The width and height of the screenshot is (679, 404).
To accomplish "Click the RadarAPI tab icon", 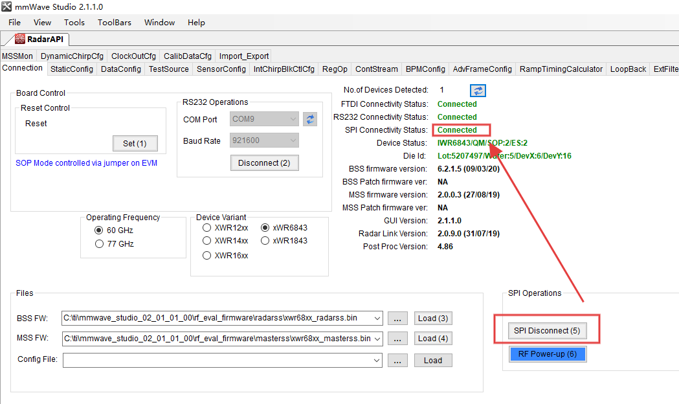I will pyautogui.click(x=20, y=39).
